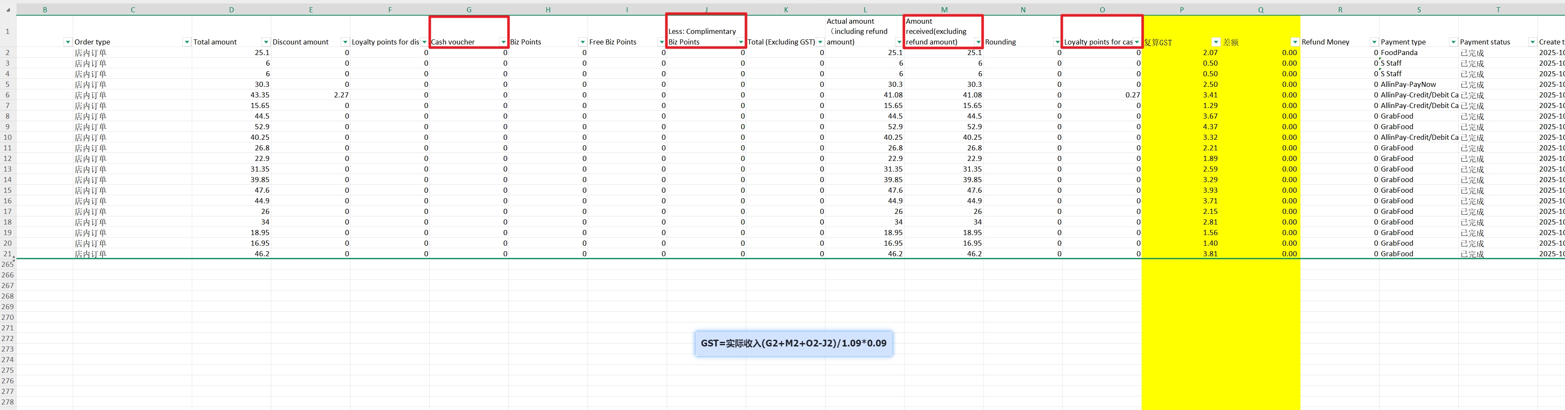Viewport: 1565px width, 410px height.
Task: Click the GST formula note text box
Action: pos(793,343)
